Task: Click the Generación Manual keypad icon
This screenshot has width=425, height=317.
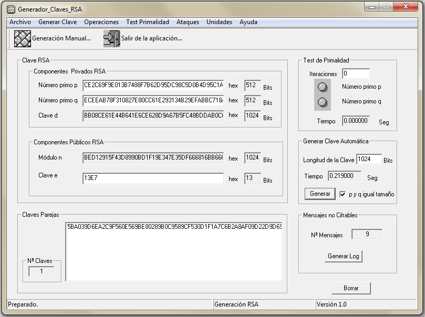Action: click(23, 38)
